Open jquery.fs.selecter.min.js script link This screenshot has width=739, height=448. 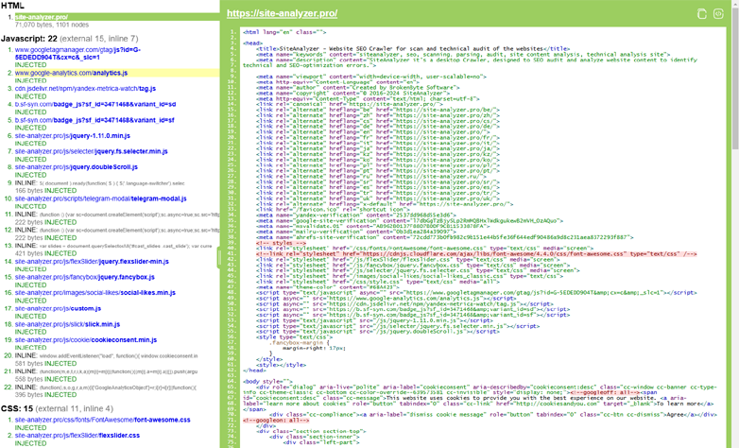(91, 151)
